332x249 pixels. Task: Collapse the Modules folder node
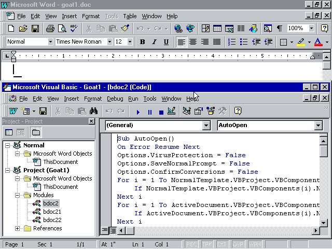pyautogui.click(x=17, y=195)
